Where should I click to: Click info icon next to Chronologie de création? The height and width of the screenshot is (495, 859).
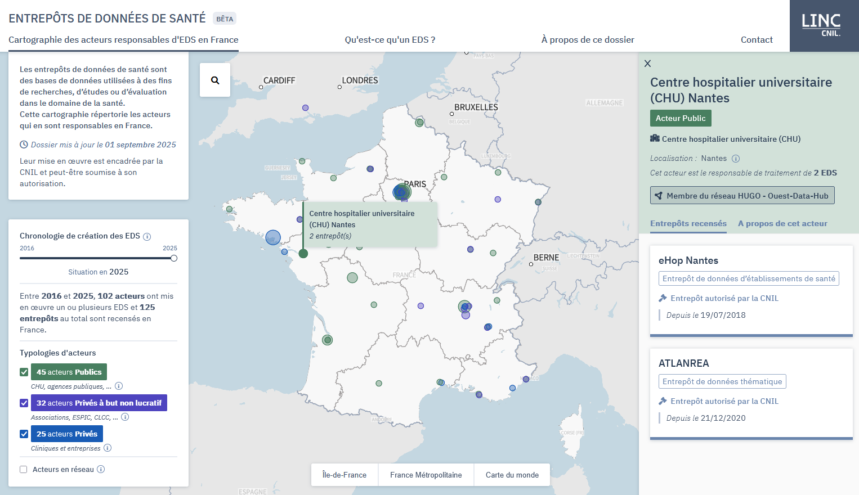tap(147, 237)
